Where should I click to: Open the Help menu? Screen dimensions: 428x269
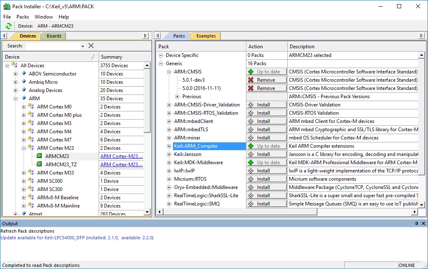[x=64, y=17]
